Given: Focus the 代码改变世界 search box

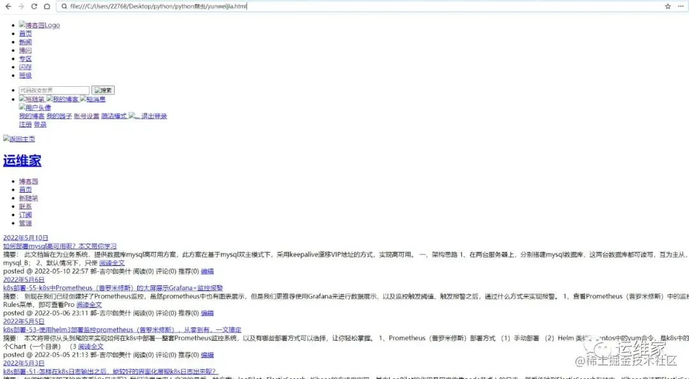Looking at the screenshot, I should click(x=54, y=90).
